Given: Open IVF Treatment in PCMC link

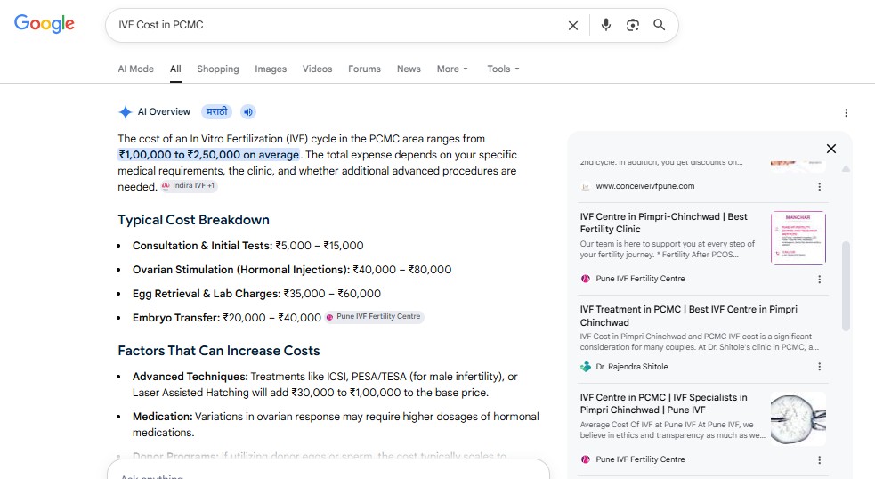Looking at the screenshot, I should click(689, 315).
